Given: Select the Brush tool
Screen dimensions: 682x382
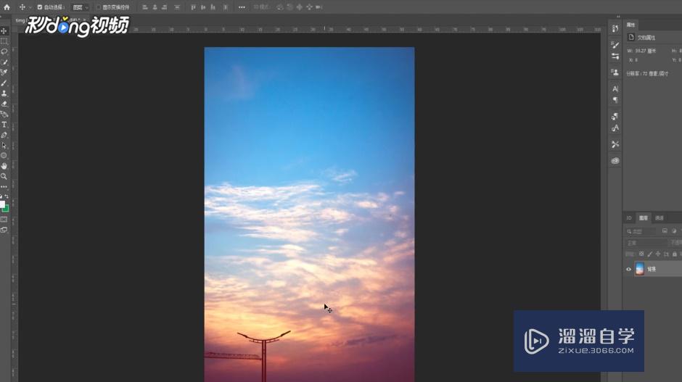Looking at the screenshot, I should tap(4, 83).
